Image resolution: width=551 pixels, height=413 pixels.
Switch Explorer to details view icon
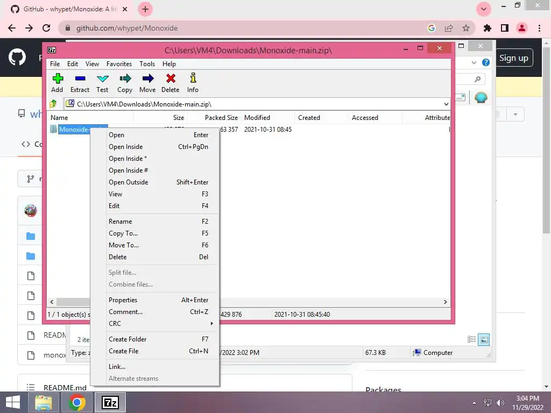pos(471,339)
